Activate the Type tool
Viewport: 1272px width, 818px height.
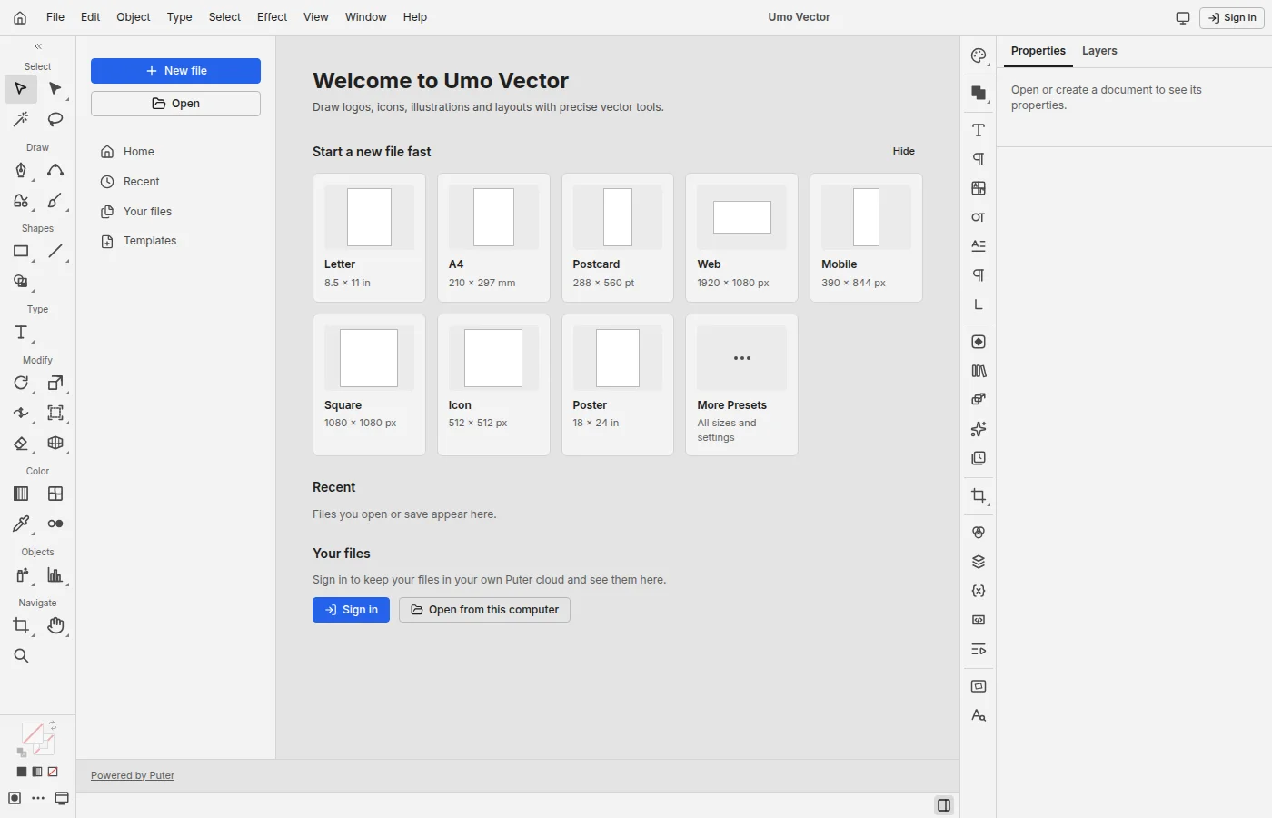click(21, 333)
